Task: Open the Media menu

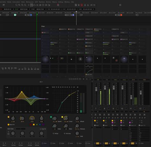Action: click(9, 2)
